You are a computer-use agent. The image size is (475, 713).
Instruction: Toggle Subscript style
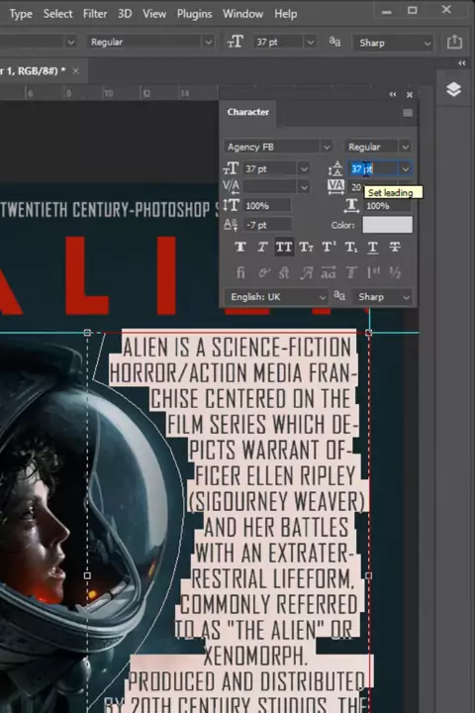[x=350, y=247]
